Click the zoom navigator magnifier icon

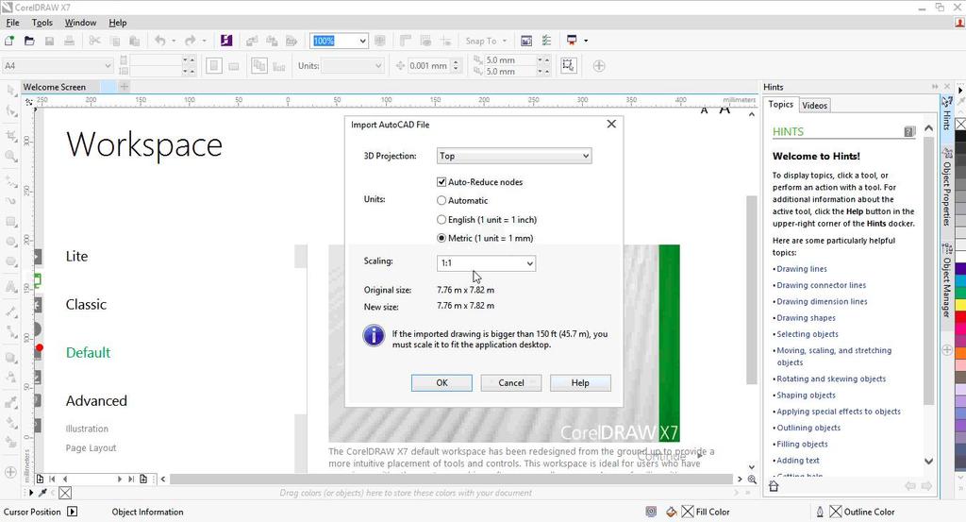752,479
